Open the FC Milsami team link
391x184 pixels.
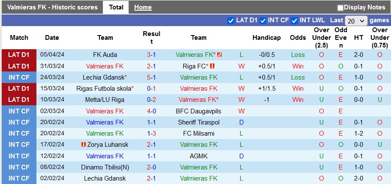(199, 134)
